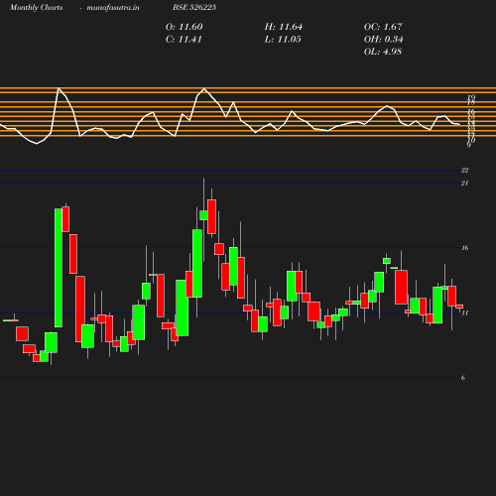Click the close value 'C: 11.41'
Screen dimensions: 496x496
[x=184, y=40]
